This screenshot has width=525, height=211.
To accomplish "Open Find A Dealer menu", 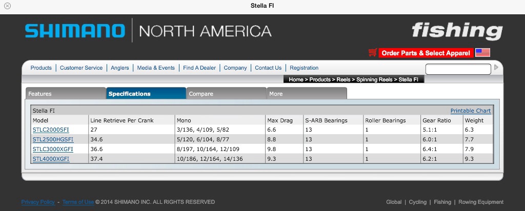I will [199, 68].
